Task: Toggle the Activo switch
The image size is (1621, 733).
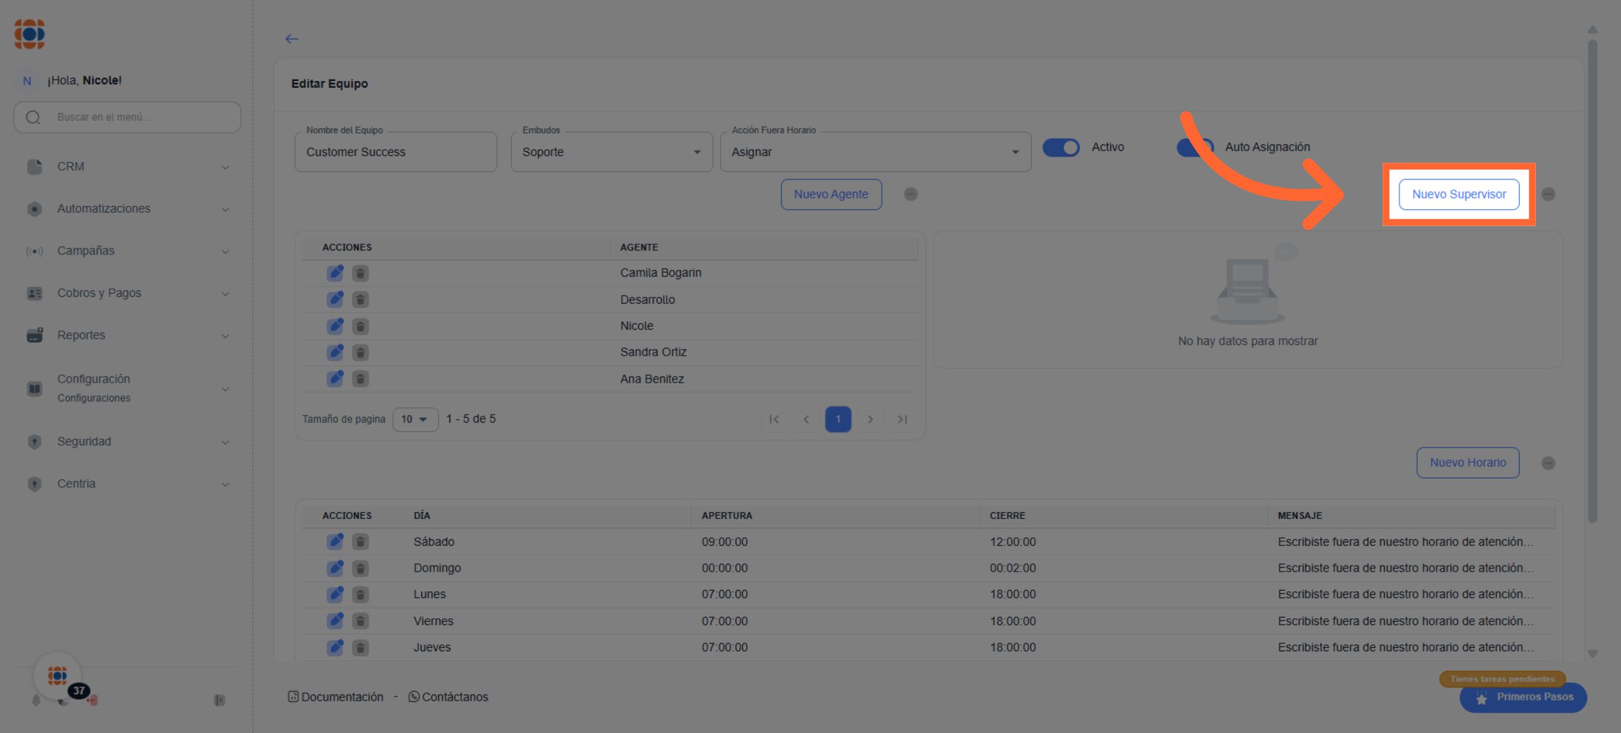Action: pyautogui.click(x=1061, y=147)
